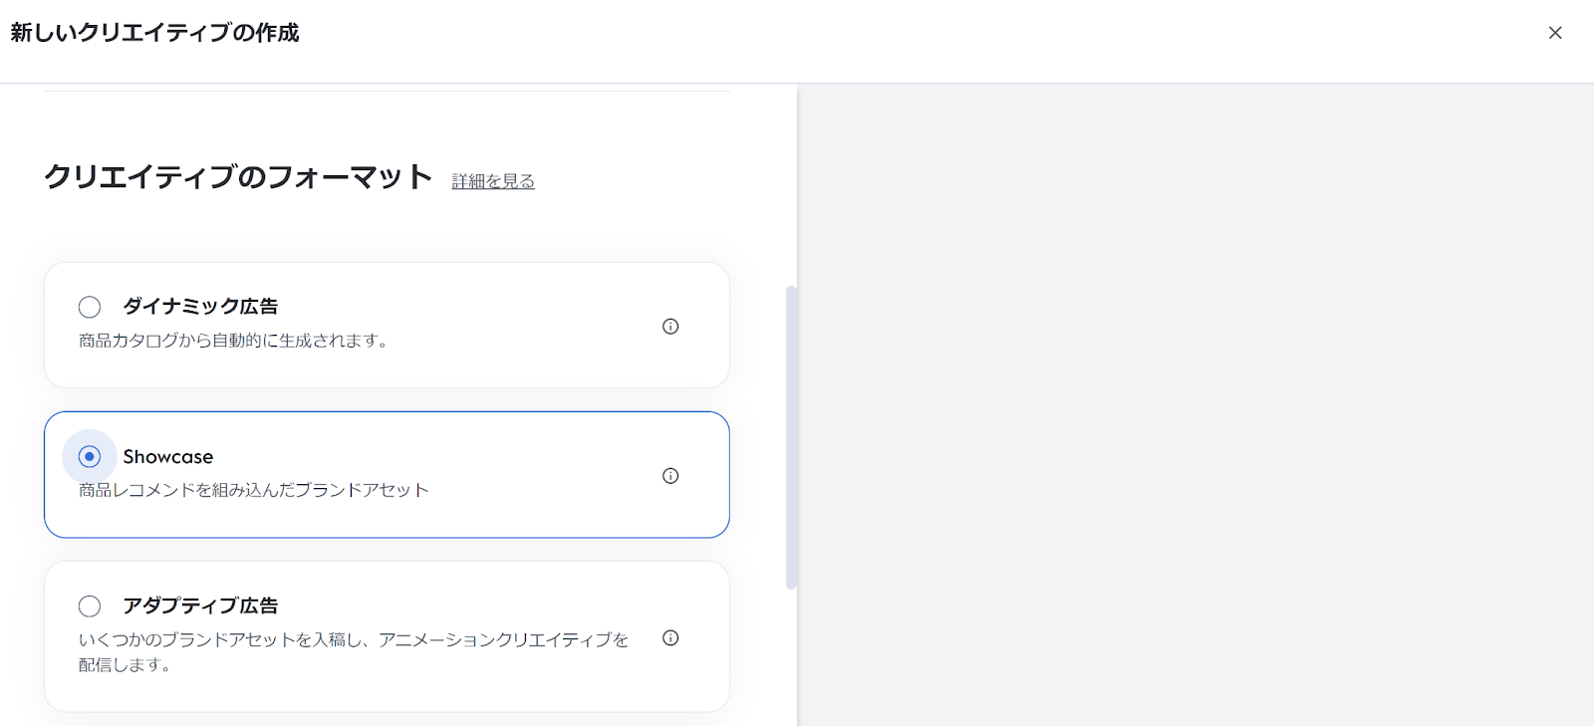Select the アダプティブ広告 radio button

coord(90,605)
